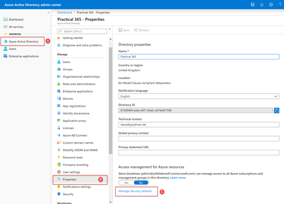Click the Technical contact field

(x=199, y=124)
